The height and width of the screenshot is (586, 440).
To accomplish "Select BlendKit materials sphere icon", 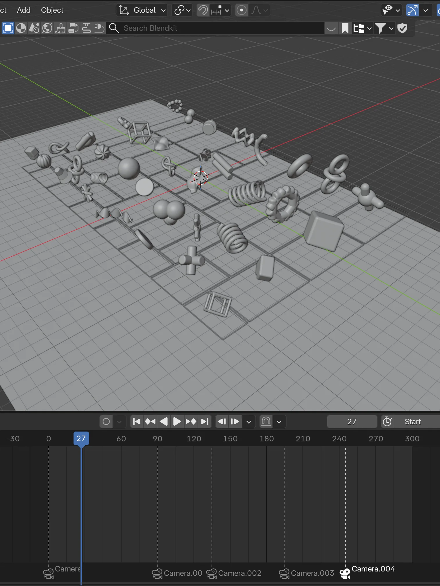I will (x=21, y=28).
